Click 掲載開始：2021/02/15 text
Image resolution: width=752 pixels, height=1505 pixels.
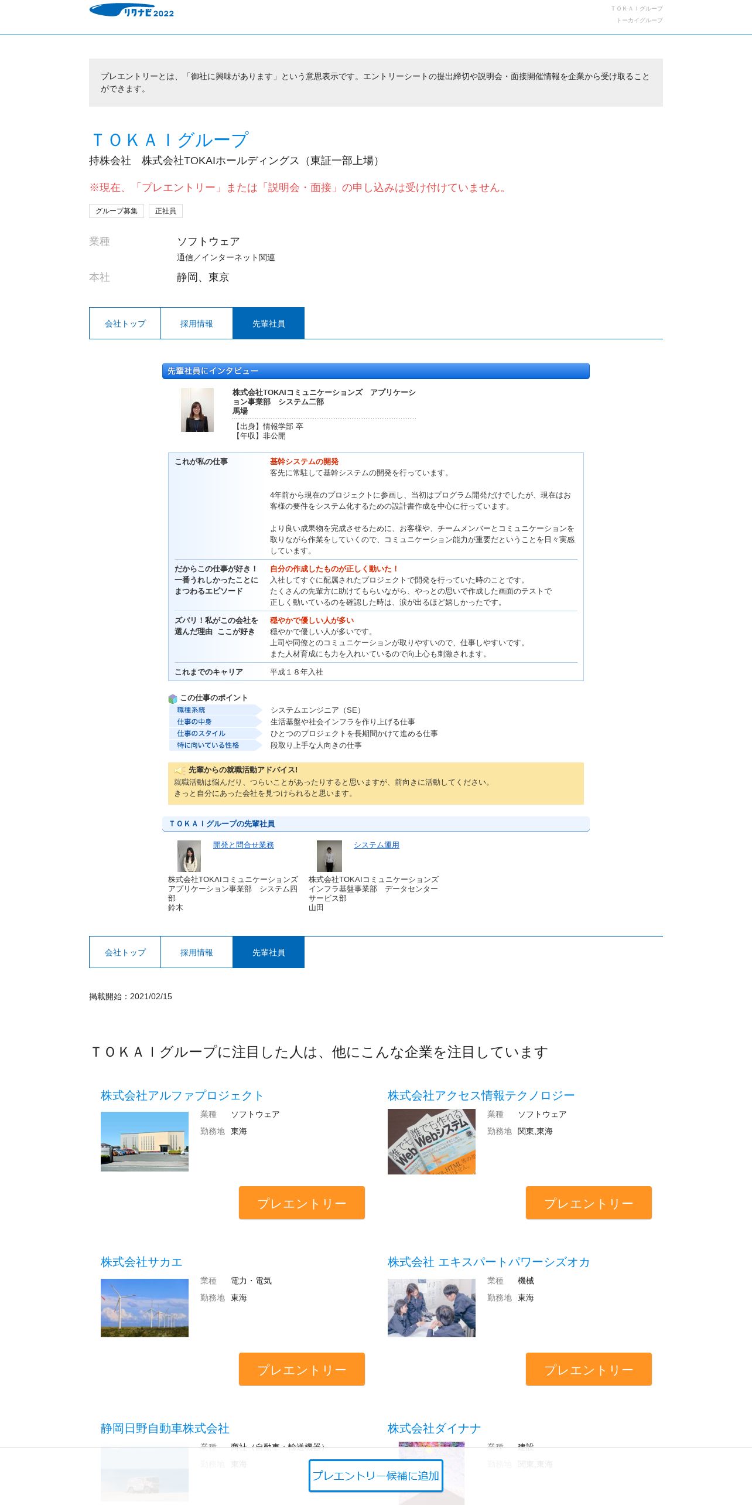131,996
